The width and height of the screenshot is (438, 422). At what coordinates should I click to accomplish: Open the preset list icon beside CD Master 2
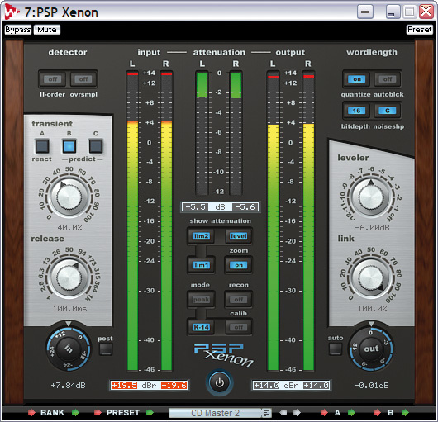[266, 413]
